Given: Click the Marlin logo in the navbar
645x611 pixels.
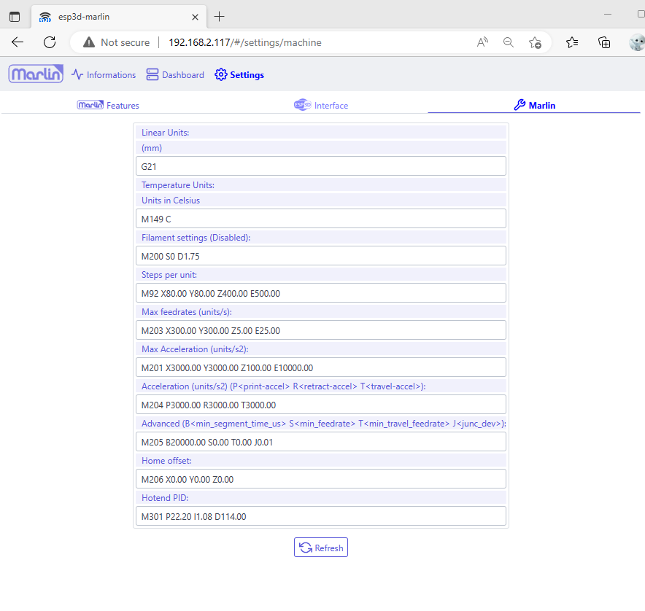Looking at the screenshot, I should (x=36, y=74).
